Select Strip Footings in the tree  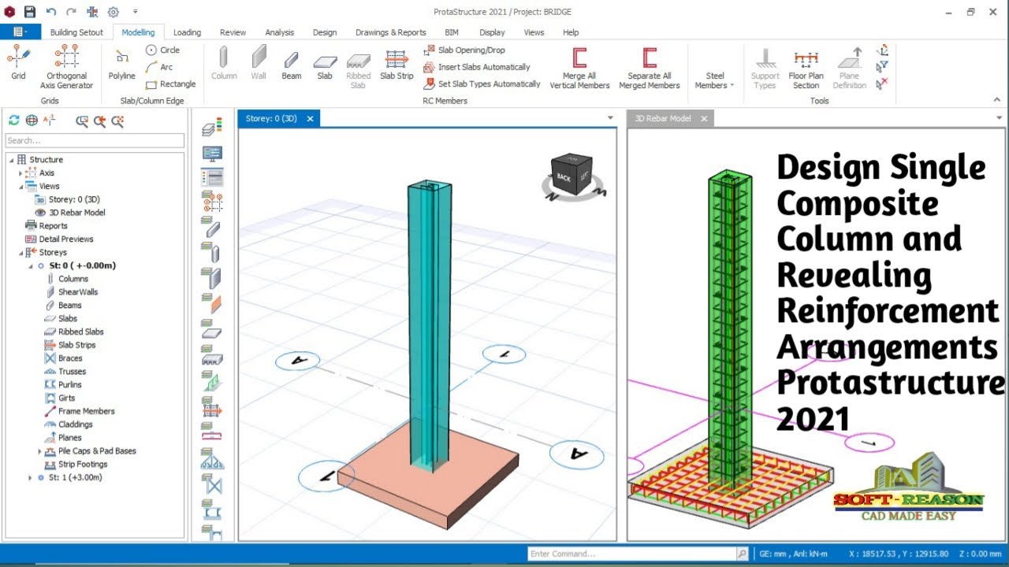click(x=82, y=465)
